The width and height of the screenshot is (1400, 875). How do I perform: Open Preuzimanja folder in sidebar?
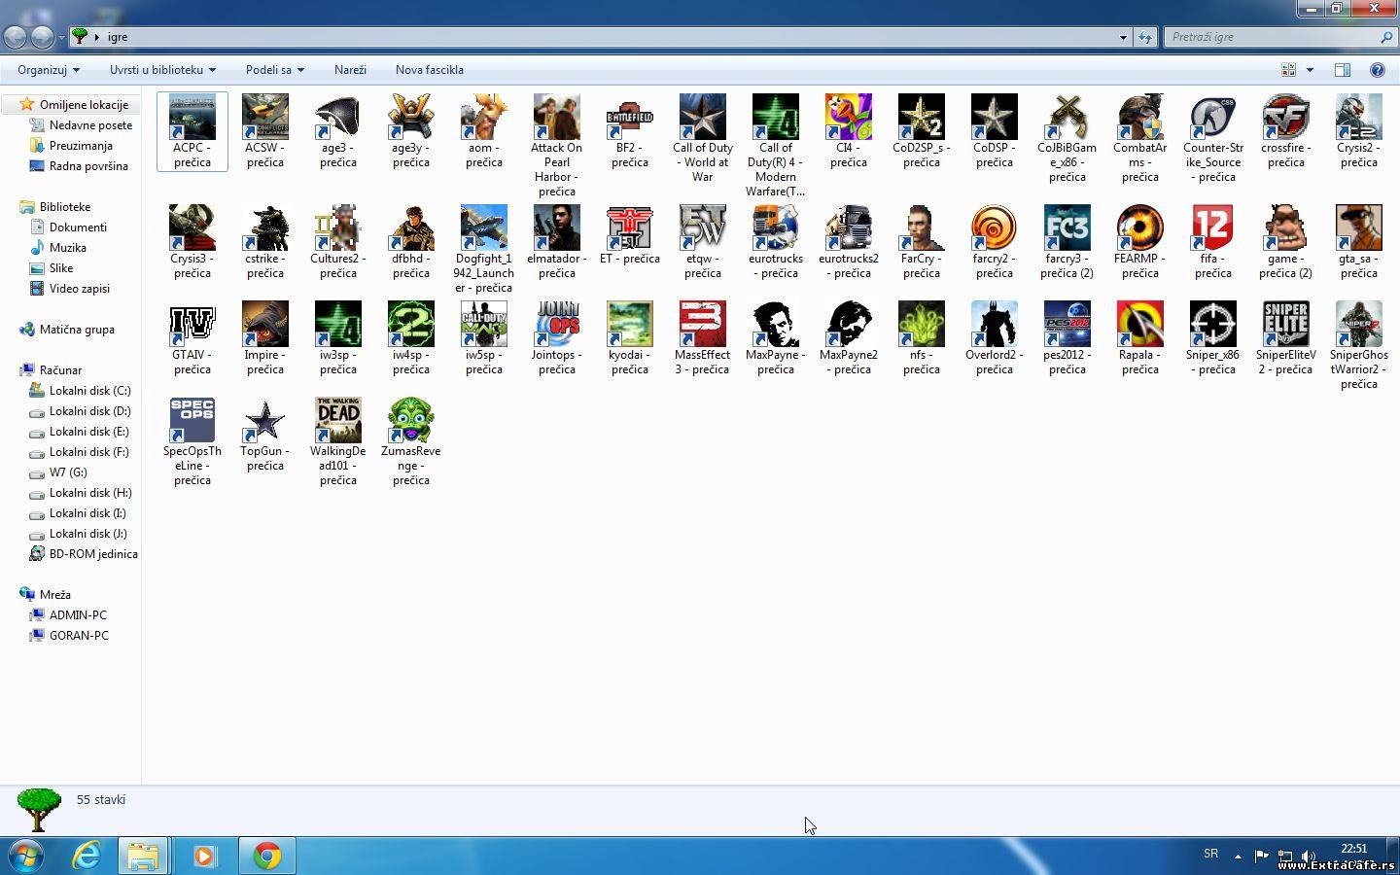pos(81,146)
